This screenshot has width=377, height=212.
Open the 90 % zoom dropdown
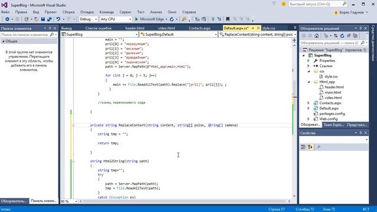76,201
